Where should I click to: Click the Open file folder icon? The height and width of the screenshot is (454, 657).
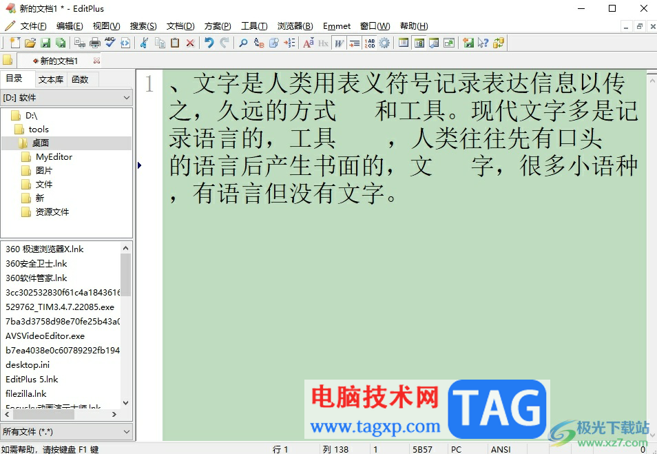tap(30, 43)
